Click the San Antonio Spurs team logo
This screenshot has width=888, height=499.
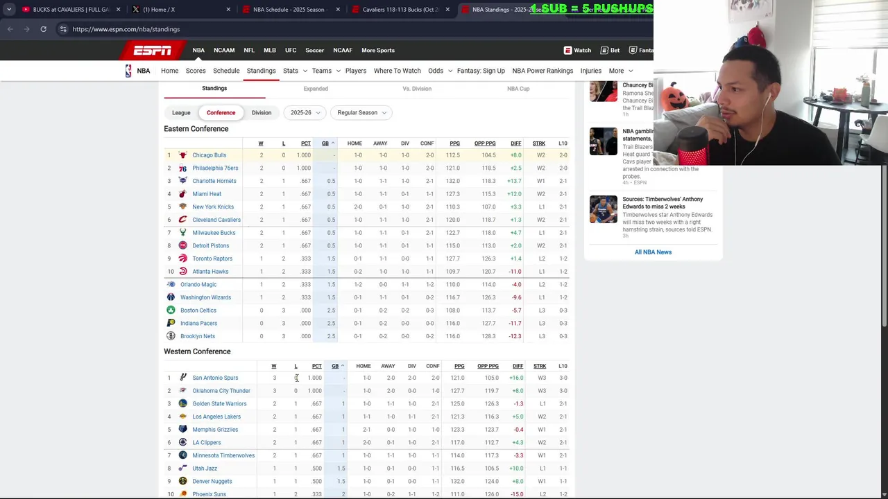pos(182,378)
